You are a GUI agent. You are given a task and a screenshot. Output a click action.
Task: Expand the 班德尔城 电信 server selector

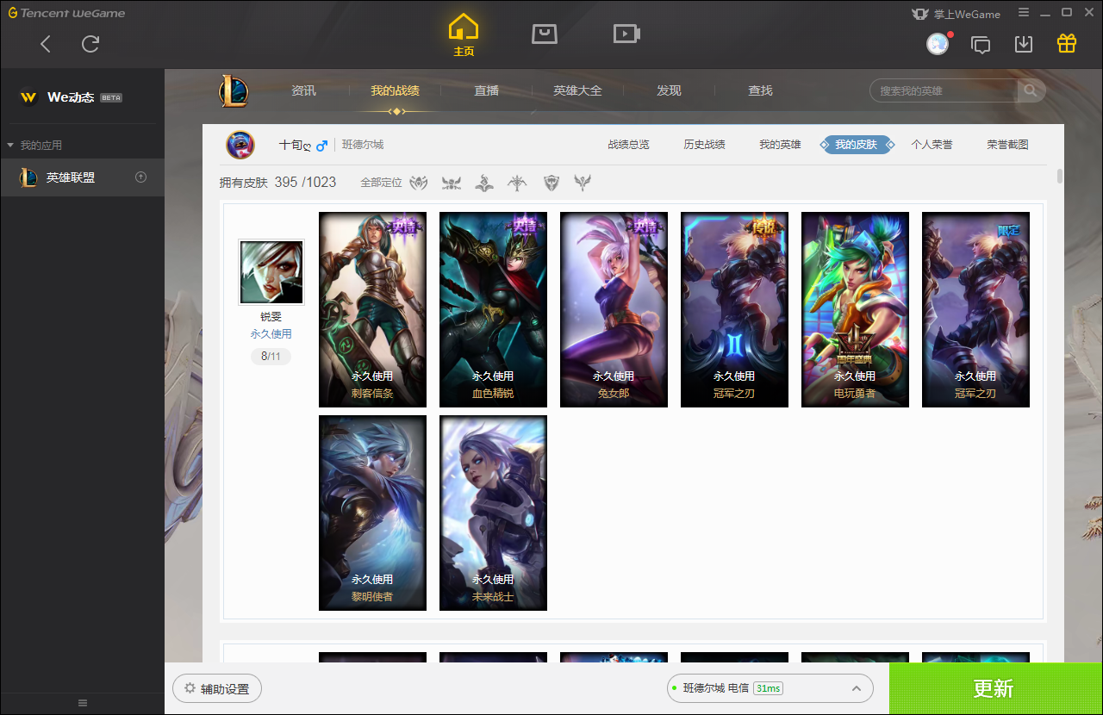[x=770, y=688]
